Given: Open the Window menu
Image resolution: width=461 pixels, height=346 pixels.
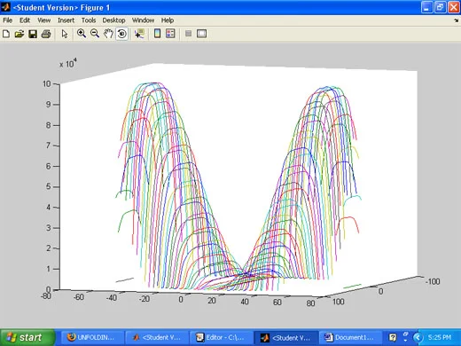Looking at the screenshot, I should pyautogui.click(x=143, y=20).
